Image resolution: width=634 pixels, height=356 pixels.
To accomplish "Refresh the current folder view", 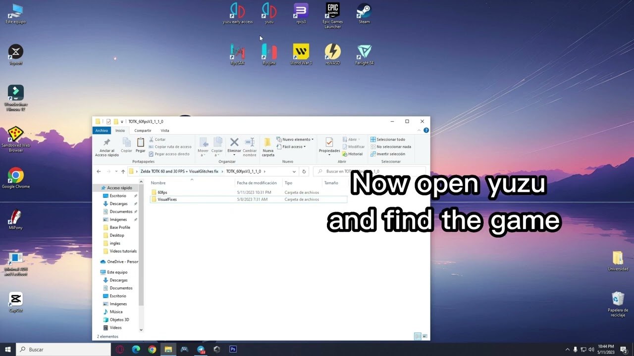I will (304, 172).
